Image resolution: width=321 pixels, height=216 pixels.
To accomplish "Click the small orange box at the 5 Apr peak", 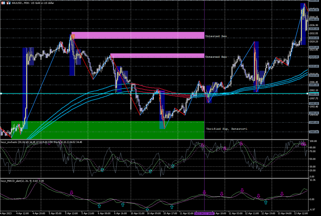I will [73, 37].
